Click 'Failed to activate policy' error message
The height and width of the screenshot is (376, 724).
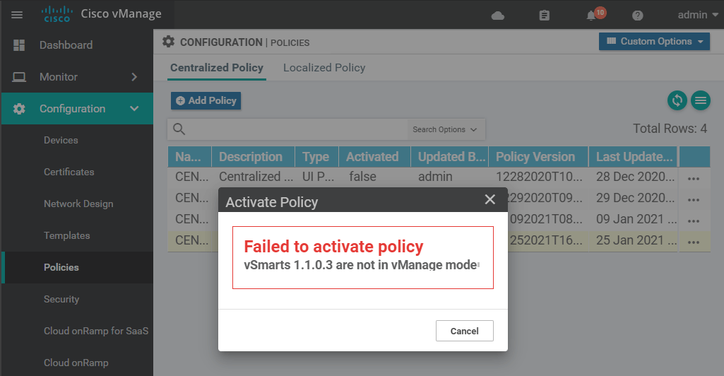[x=333, y=247]
